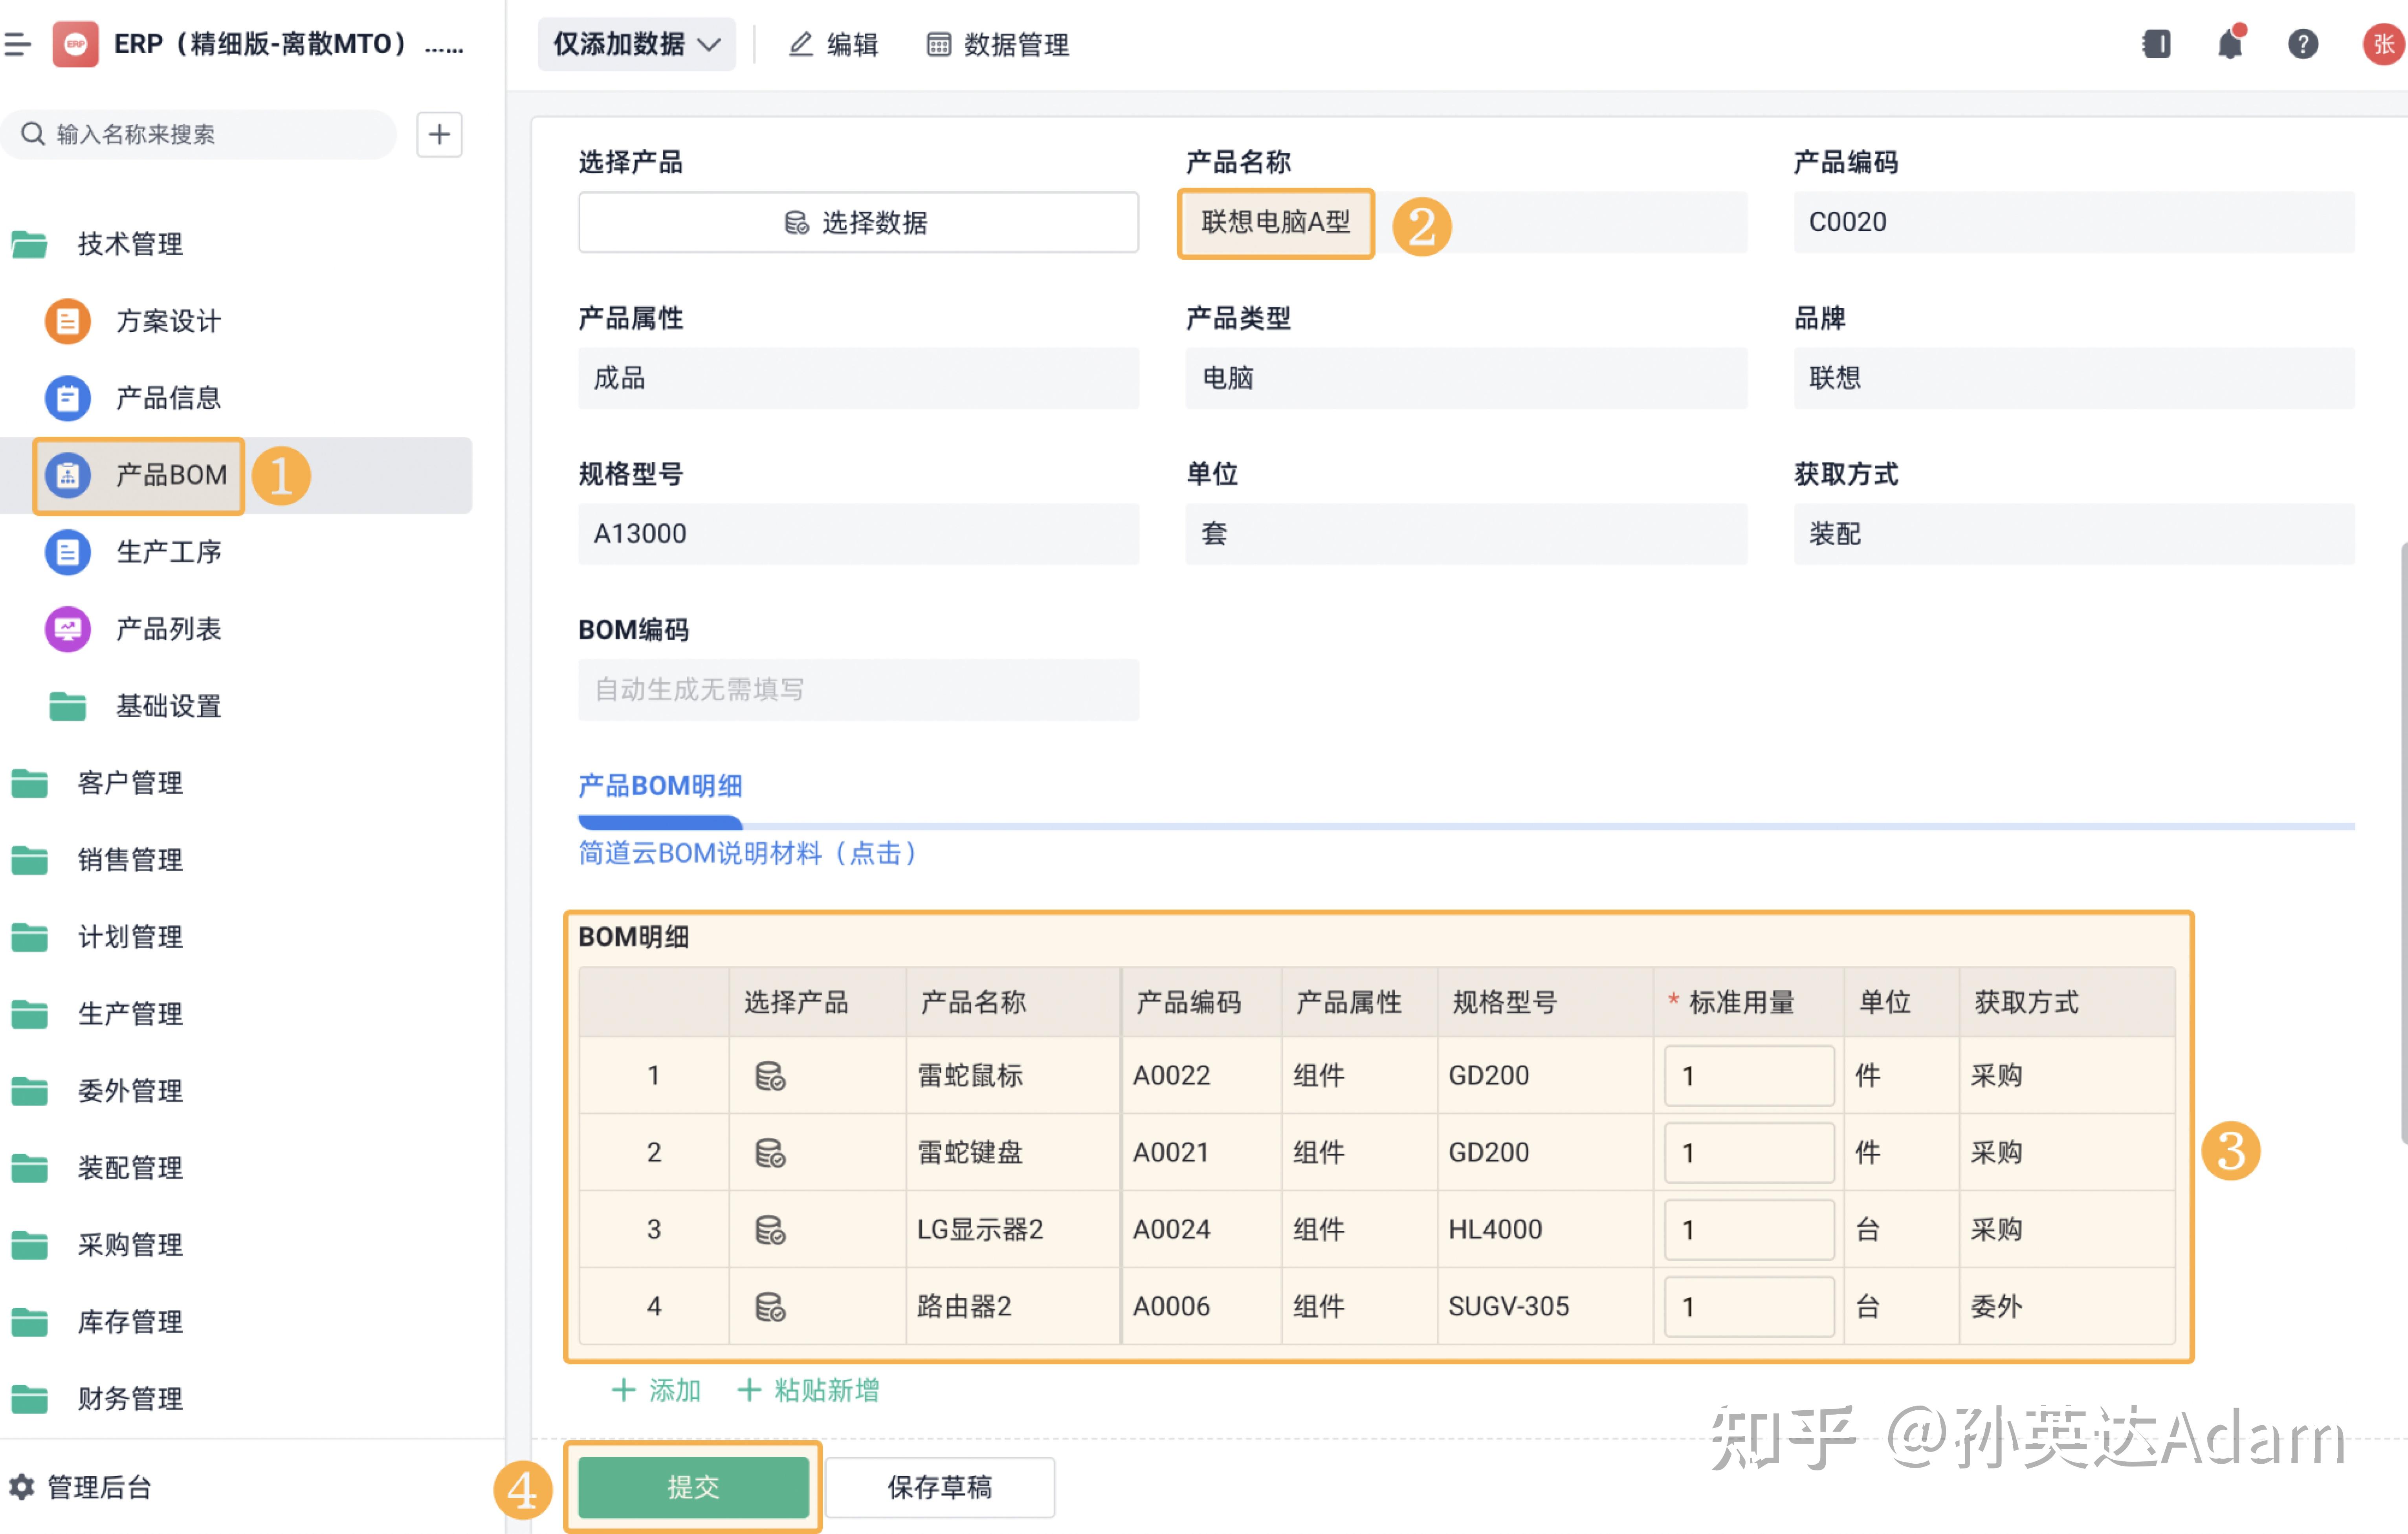This screenshot has width=2408, height=1534.
Task: Click 编辑 in the top toolbar
Action: point(834,44)
